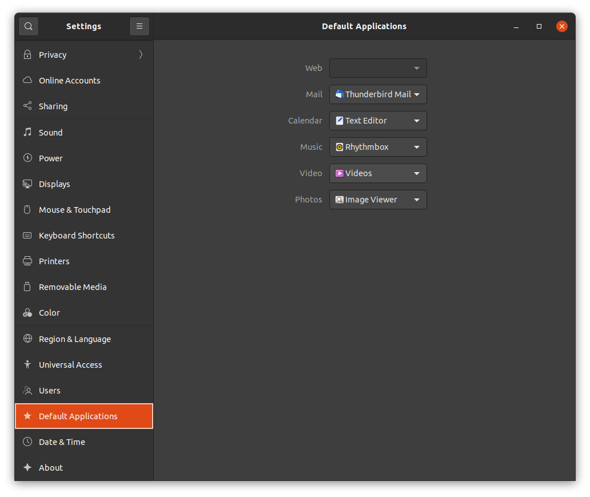Click the Displays monitor icon

click(27, 184)
